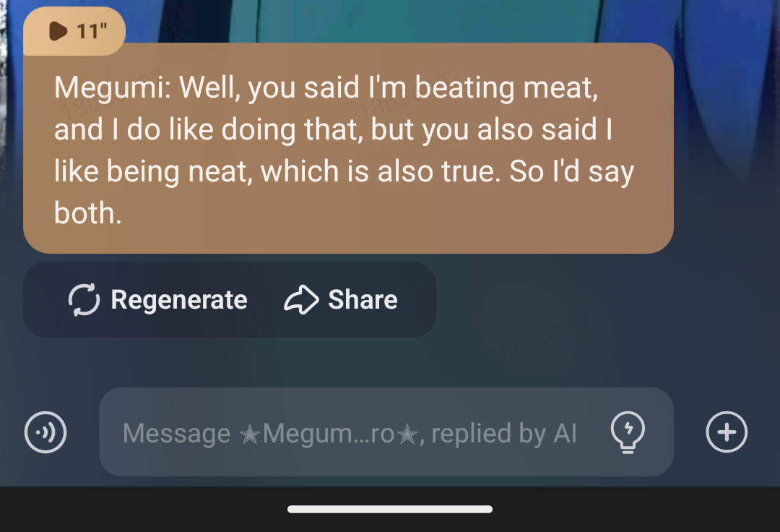Tap the "Megumi:" name in the message
The height and width of the screenshot is (532, 780).
pos(112,88)
